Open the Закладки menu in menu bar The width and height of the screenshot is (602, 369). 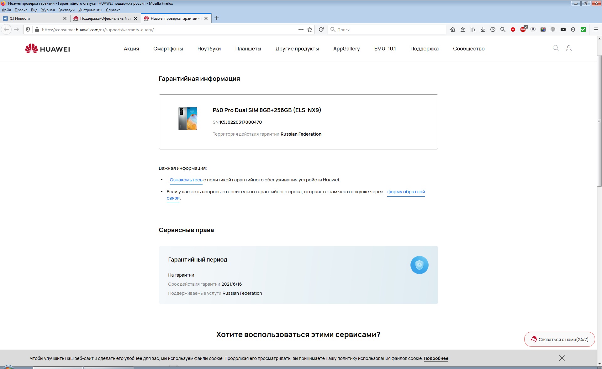point(66,10)
